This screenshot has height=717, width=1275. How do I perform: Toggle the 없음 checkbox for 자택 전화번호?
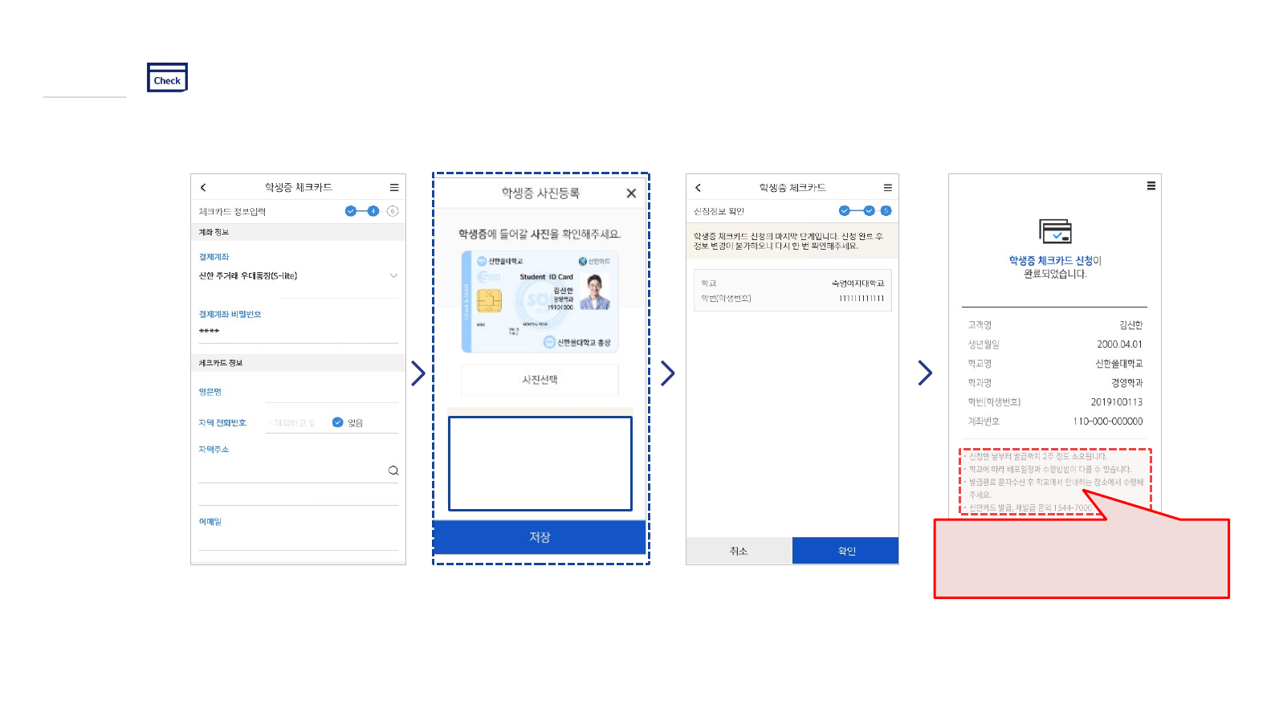[x=338, y=422]
